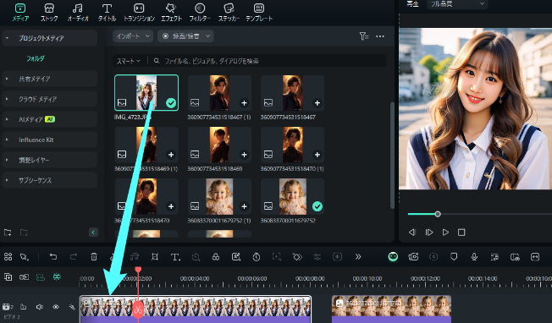The image size is (552, 323).
Task: Open media filter/sort icon
Action: (x=364, y=36)
